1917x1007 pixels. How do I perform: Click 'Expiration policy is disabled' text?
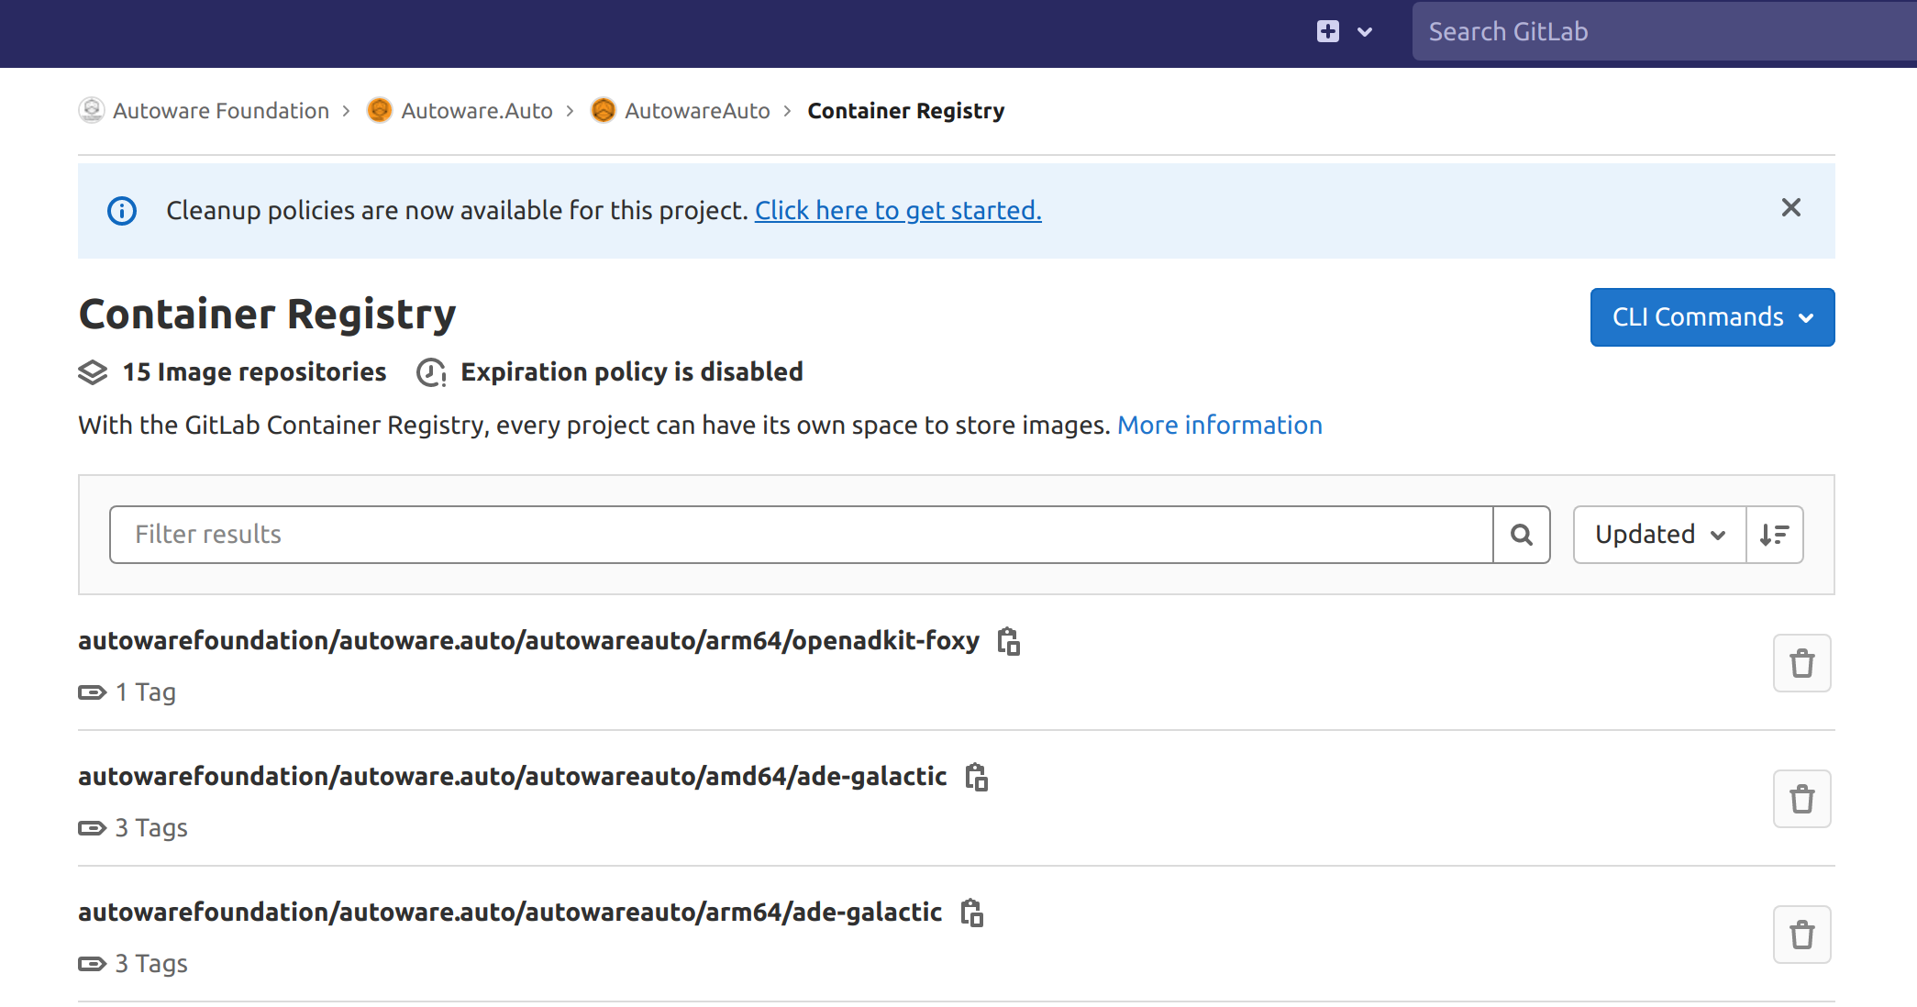point(631,372)
